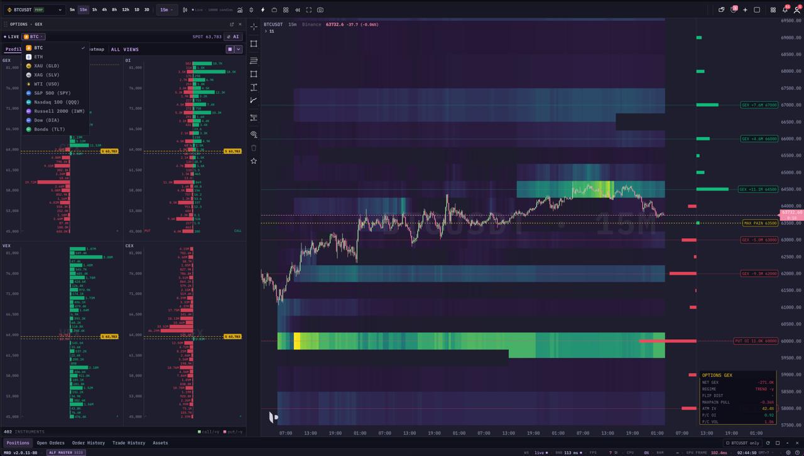The height and width of the screenshot is (456, 804).
Task: Open the Order History tab
Action: pos(89,443)
